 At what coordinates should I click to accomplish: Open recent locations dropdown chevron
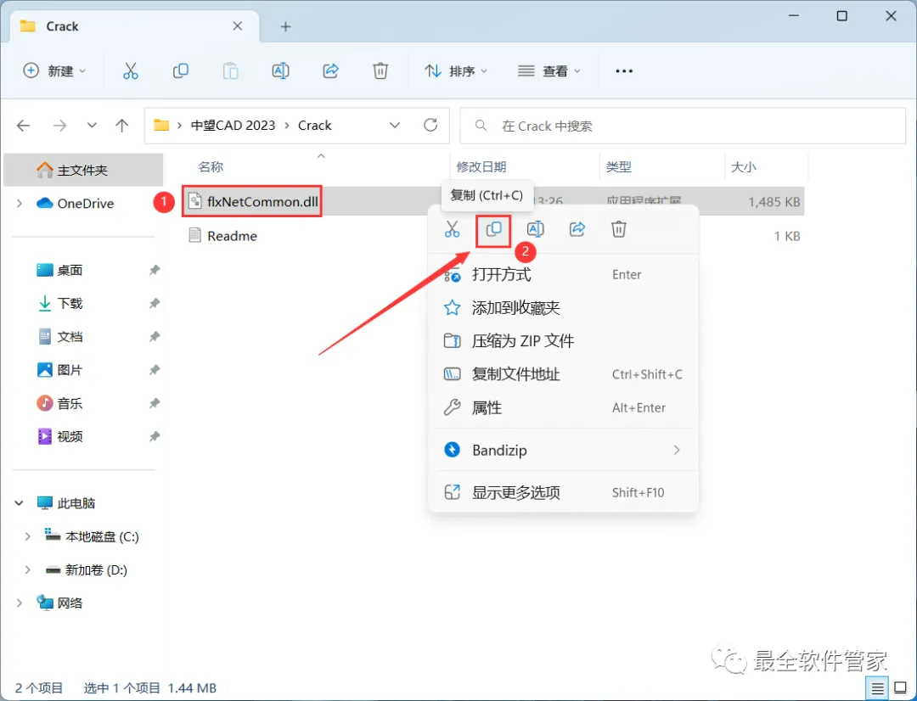click(92, 125)
